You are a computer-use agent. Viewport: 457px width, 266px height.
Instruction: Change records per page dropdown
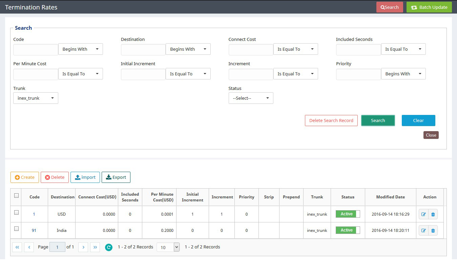(168, 247)
